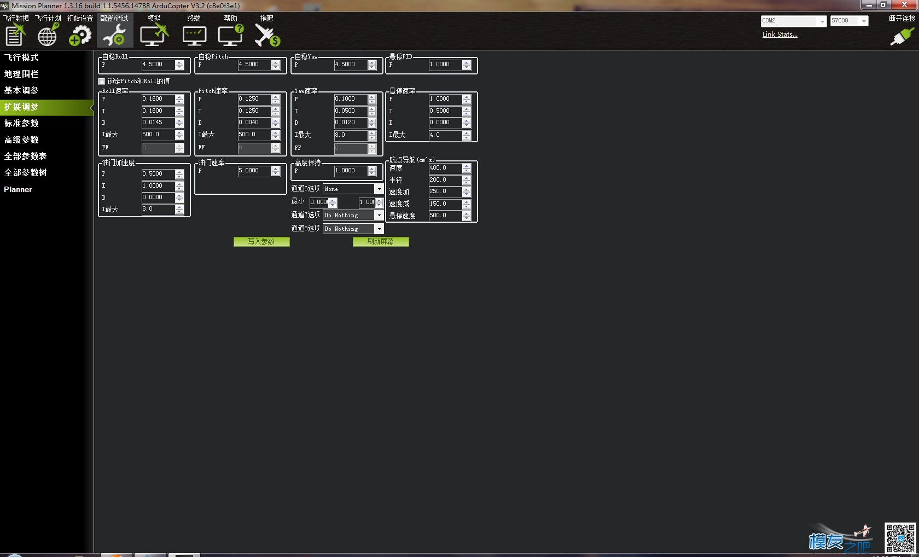Click 油门加速度 I spinner arrows
Viewport: 919px width, 557px height.
pyautogui.click(x=179, y=186)
